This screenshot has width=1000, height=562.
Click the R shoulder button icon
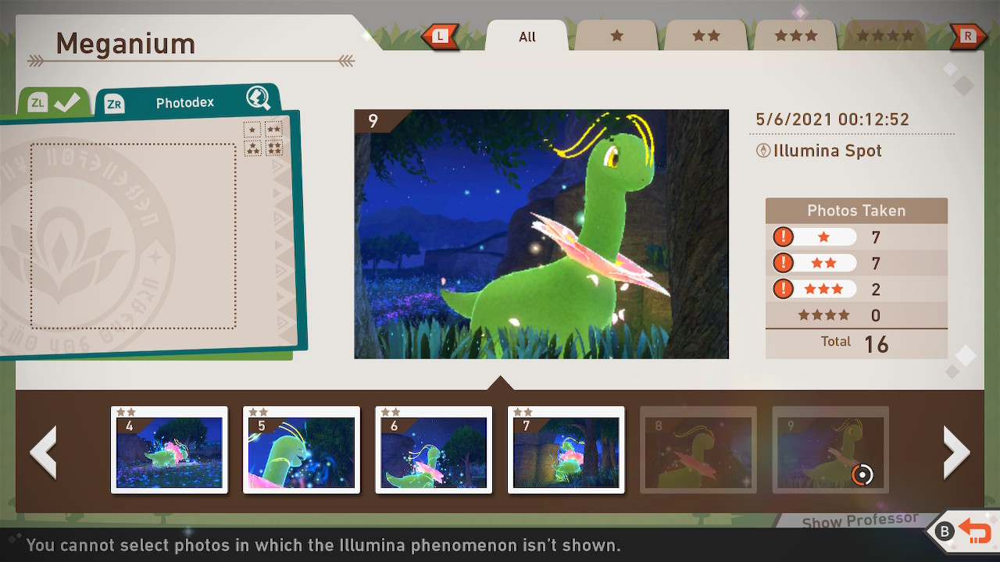click(968, 35)
